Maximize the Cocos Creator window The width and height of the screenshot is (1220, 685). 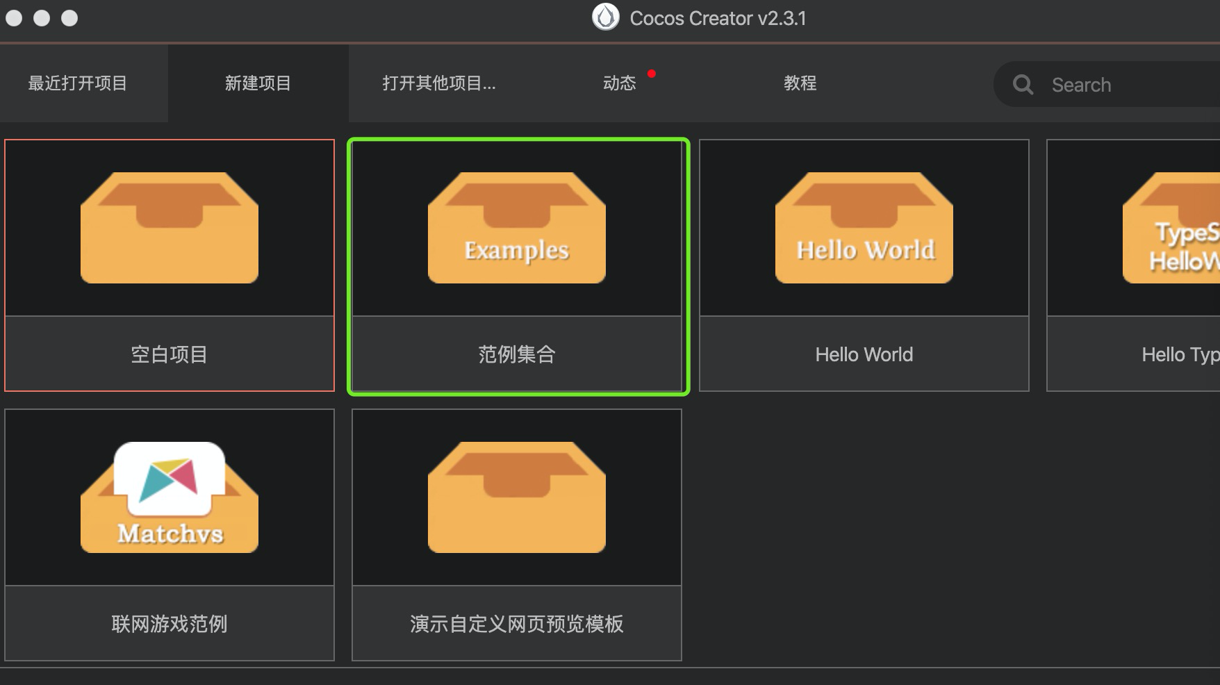69,18
